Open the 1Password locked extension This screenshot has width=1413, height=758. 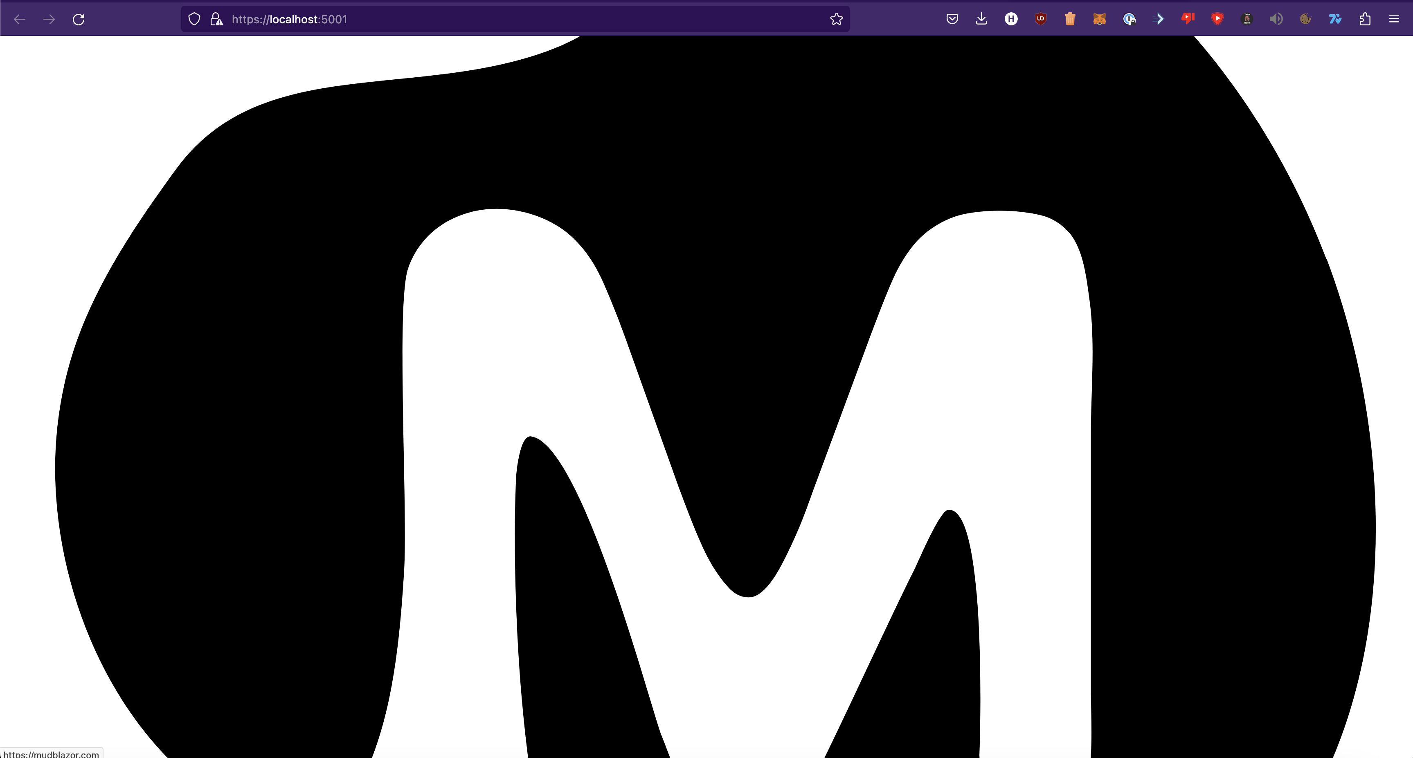(x=1129, y=19)
